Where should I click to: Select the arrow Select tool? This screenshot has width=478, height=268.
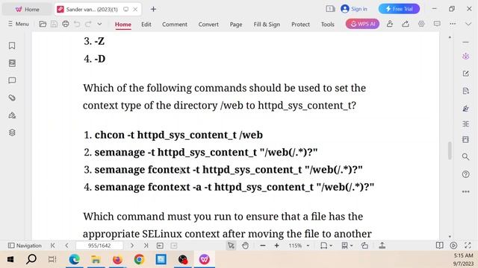[x=231, y=246]
